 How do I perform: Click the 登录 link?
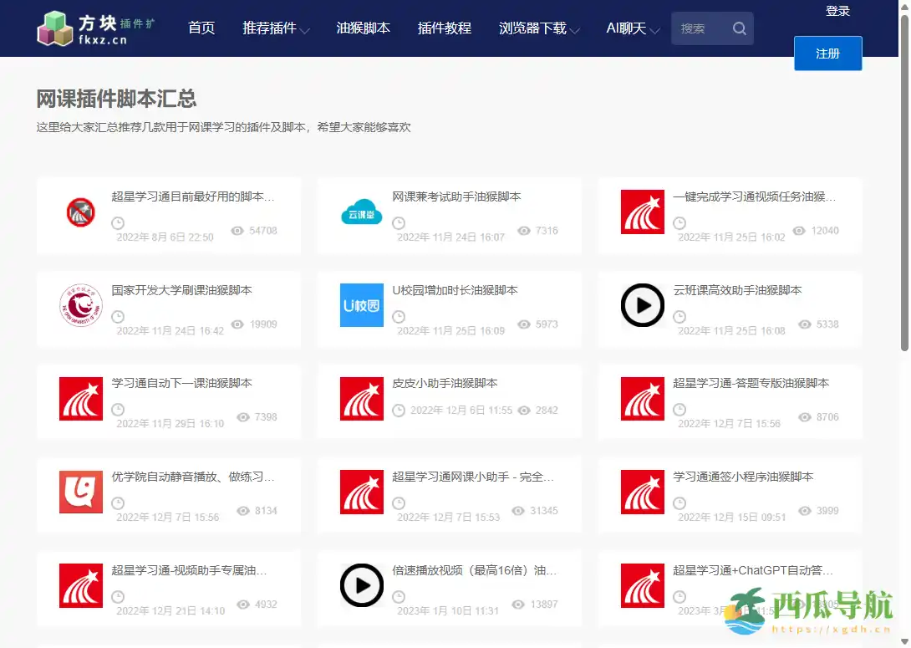(838, 11)
